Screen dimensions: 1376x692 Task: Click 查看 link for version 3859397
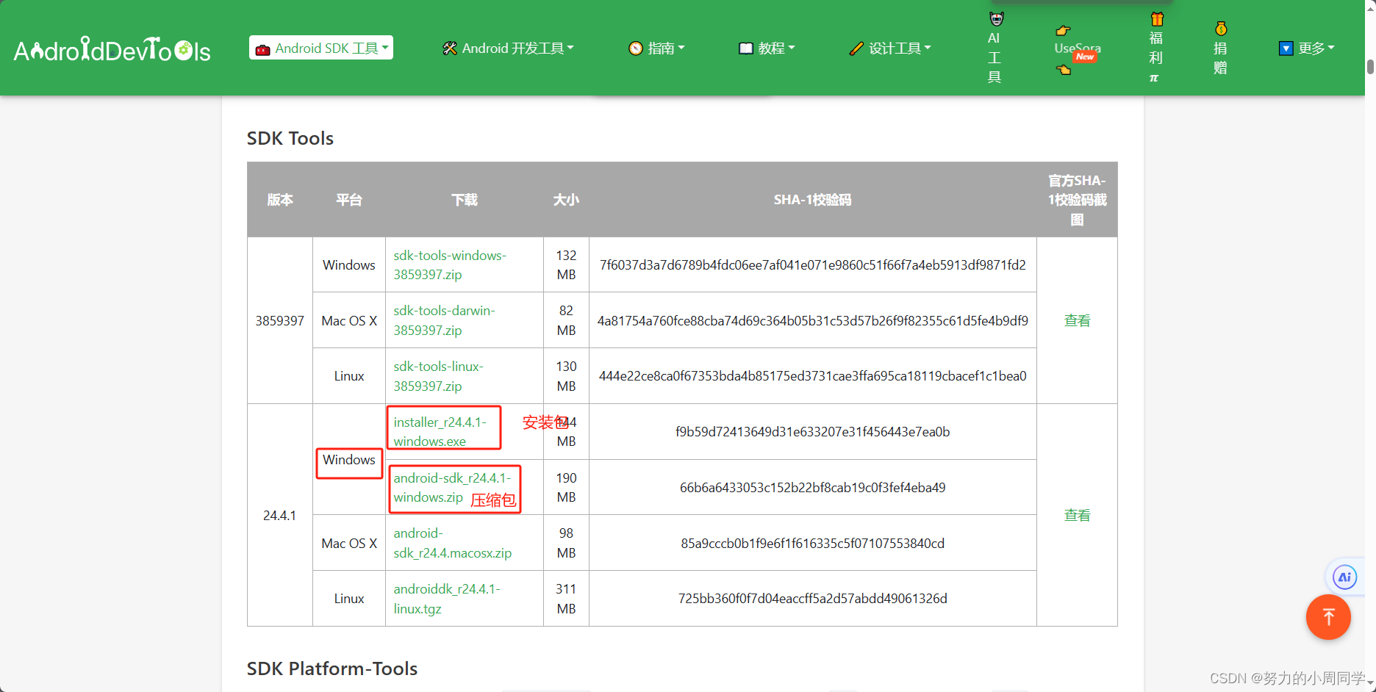point(1077,320)
